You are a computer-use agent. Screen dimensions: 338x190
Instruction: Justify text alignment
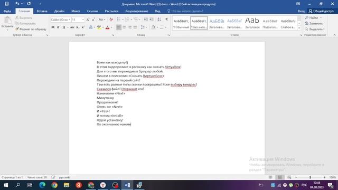click(135, 27)
